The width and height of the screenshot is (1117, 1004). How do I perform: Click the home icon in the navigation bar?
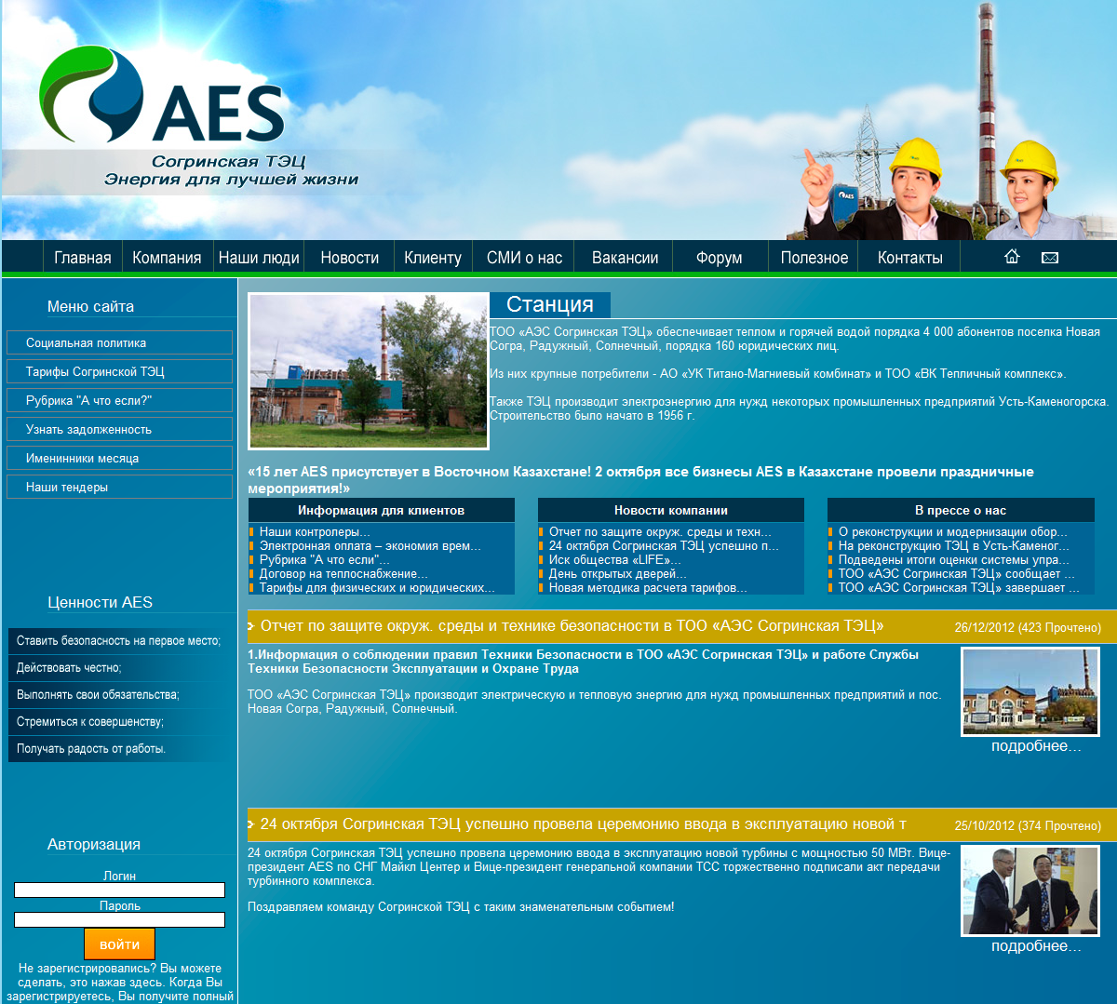1012,257
